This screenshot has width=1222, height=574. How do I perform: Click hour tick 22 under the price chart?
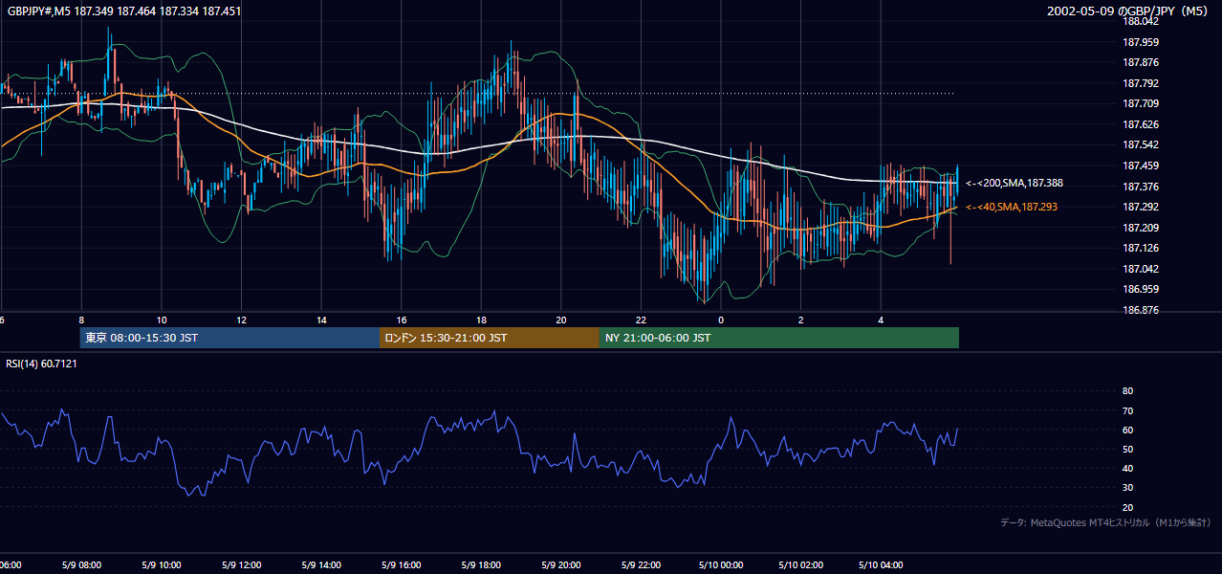[641, 320]
